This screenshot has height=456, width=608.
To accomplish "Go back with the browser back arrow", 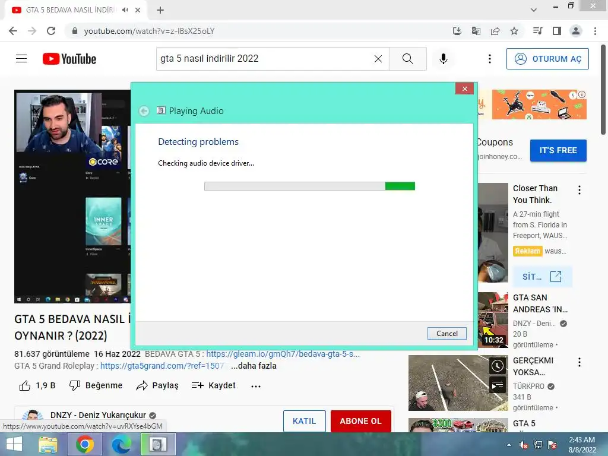I will tap(13, 31).
